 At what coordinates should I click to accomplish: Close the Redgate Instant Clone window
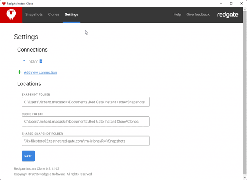click(x=241, y=4)
